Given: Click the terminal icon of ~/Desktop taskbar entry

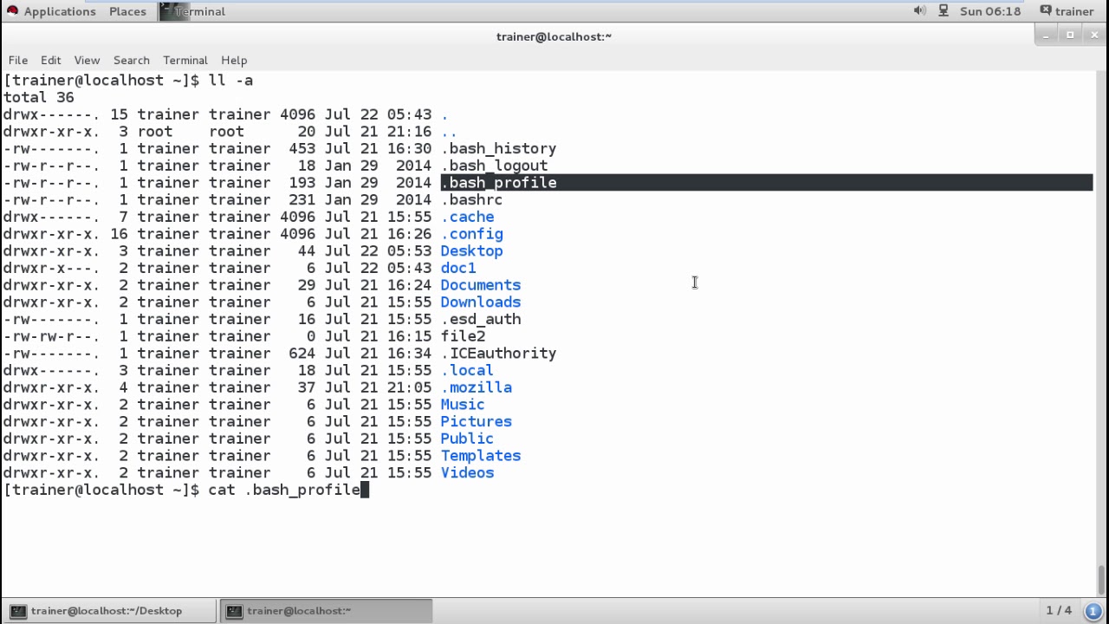Looking at the screenshot, I should [x=18, y=611].
